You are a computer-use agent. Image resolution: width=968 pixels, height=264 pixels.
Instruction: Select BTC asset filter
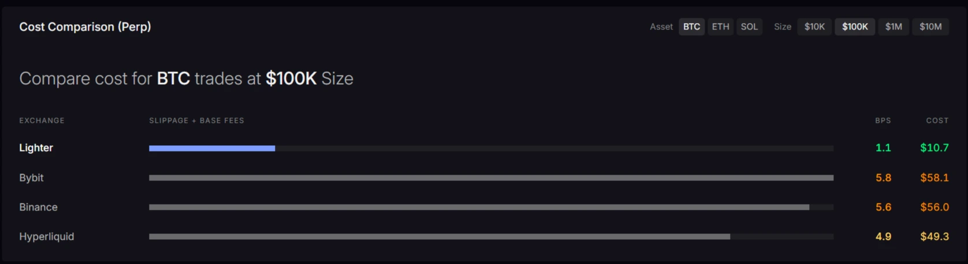point(691,27)
